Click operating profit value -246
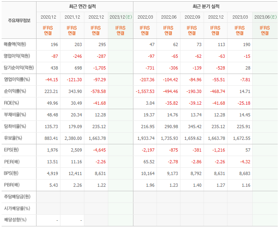279x228 pixels. click(x=77, y=56)
